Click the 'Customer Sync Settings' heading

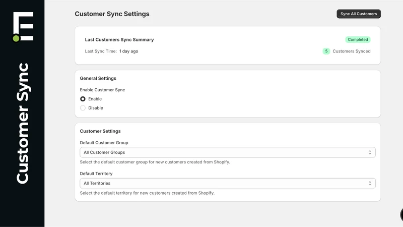pos(112,14)
